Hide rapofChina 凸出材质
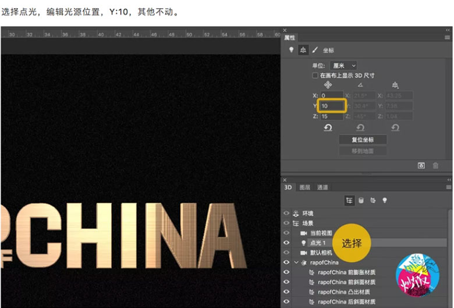The image size is (454, 308). [286, 292]
